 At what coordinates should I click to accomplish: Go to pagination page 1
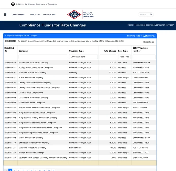(x=10, y=170)
